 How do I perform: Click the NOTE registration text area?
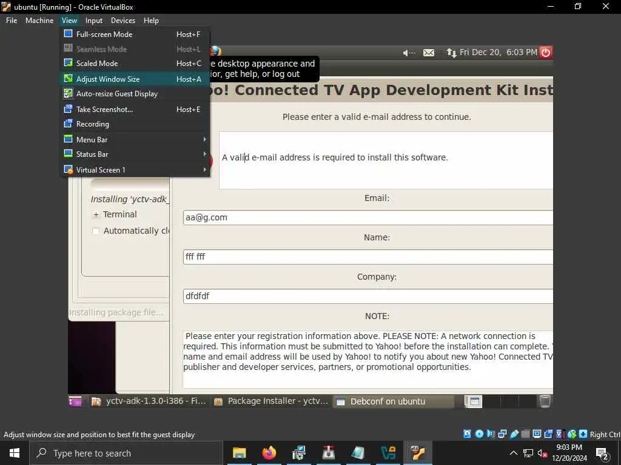pos(368,360)
